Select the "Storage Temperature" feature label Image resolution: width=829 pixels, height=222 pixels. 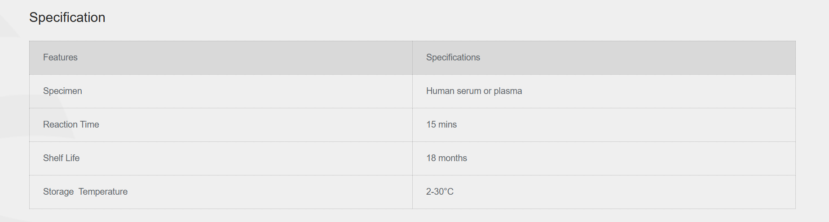[x=85, y=192]
